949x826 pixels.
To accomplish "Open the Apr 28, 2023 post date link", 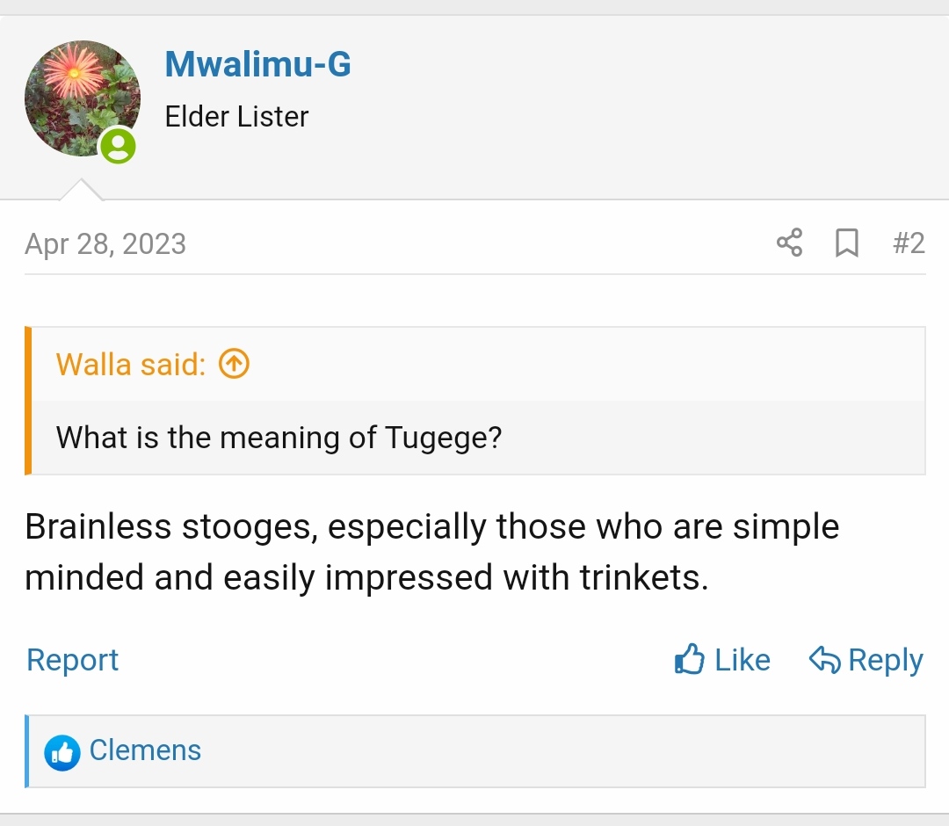I will pos(105,244).
